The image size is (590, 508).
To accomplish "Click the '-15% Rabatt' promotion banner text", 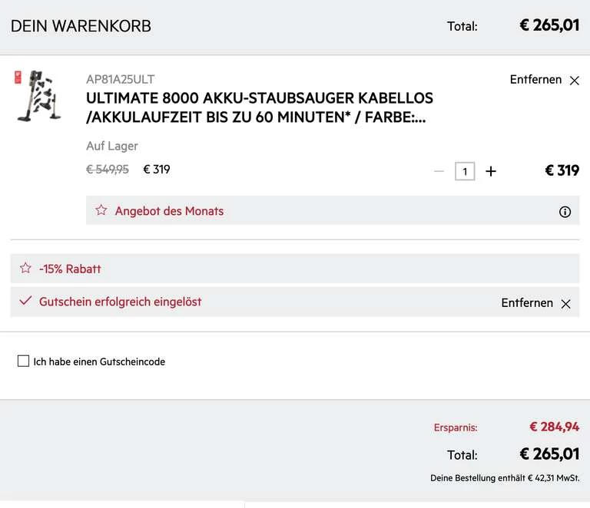I will click(x=70, y=269).
